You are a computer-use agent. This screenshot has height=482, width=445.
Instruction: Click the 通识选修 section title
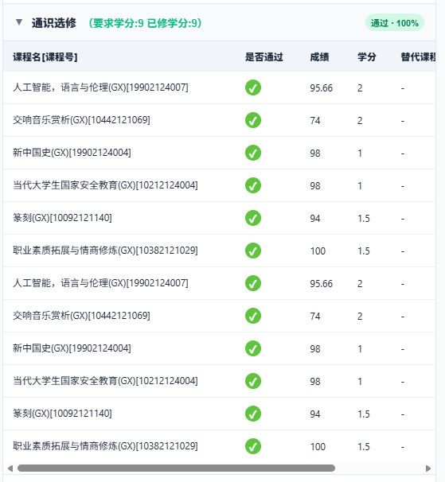point(54,23)
